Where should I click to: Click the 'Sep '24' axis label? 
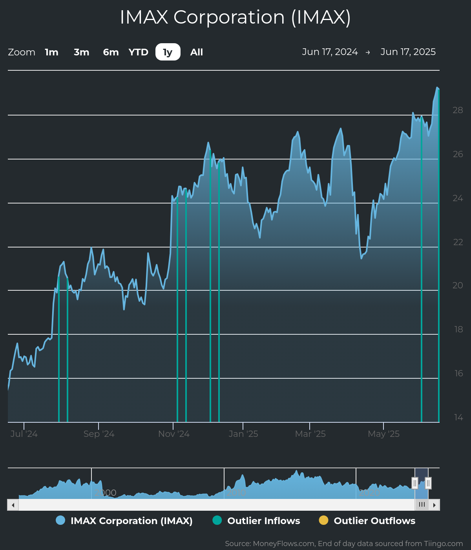[99, 434]
